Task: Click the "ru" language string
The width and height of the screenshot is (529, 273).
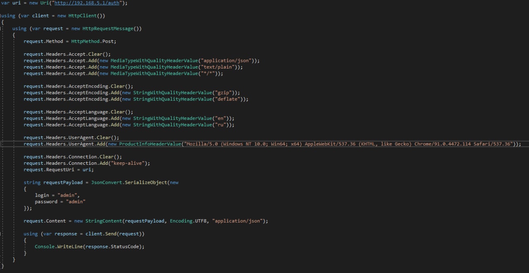Action: [x=221, y=125]
